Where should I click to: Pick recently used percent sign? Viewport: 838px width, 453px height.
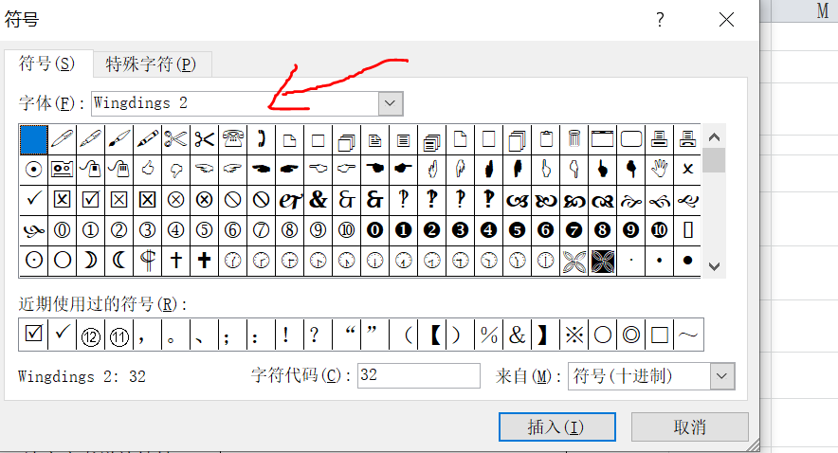click(488, 335)
